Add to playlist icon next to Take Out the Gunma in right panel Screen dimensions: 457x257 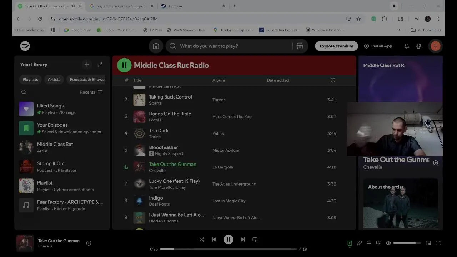pos(436,163)
